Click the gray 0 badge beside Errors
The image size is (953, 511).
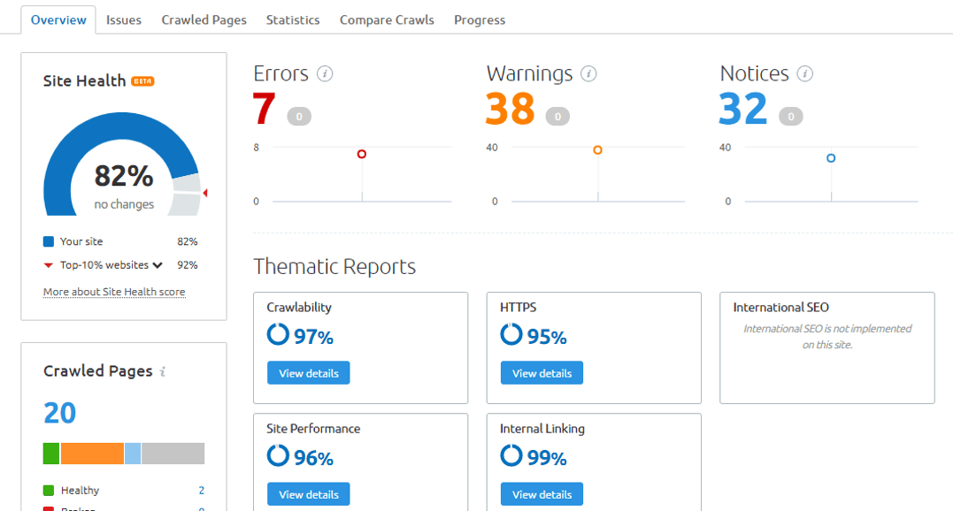tap(299, 117)
